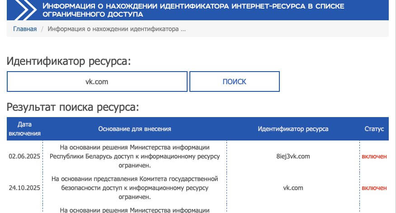Select the 24.10.2025 date cell
Viewport: 396px width, 213px height.
pos(25,188)
